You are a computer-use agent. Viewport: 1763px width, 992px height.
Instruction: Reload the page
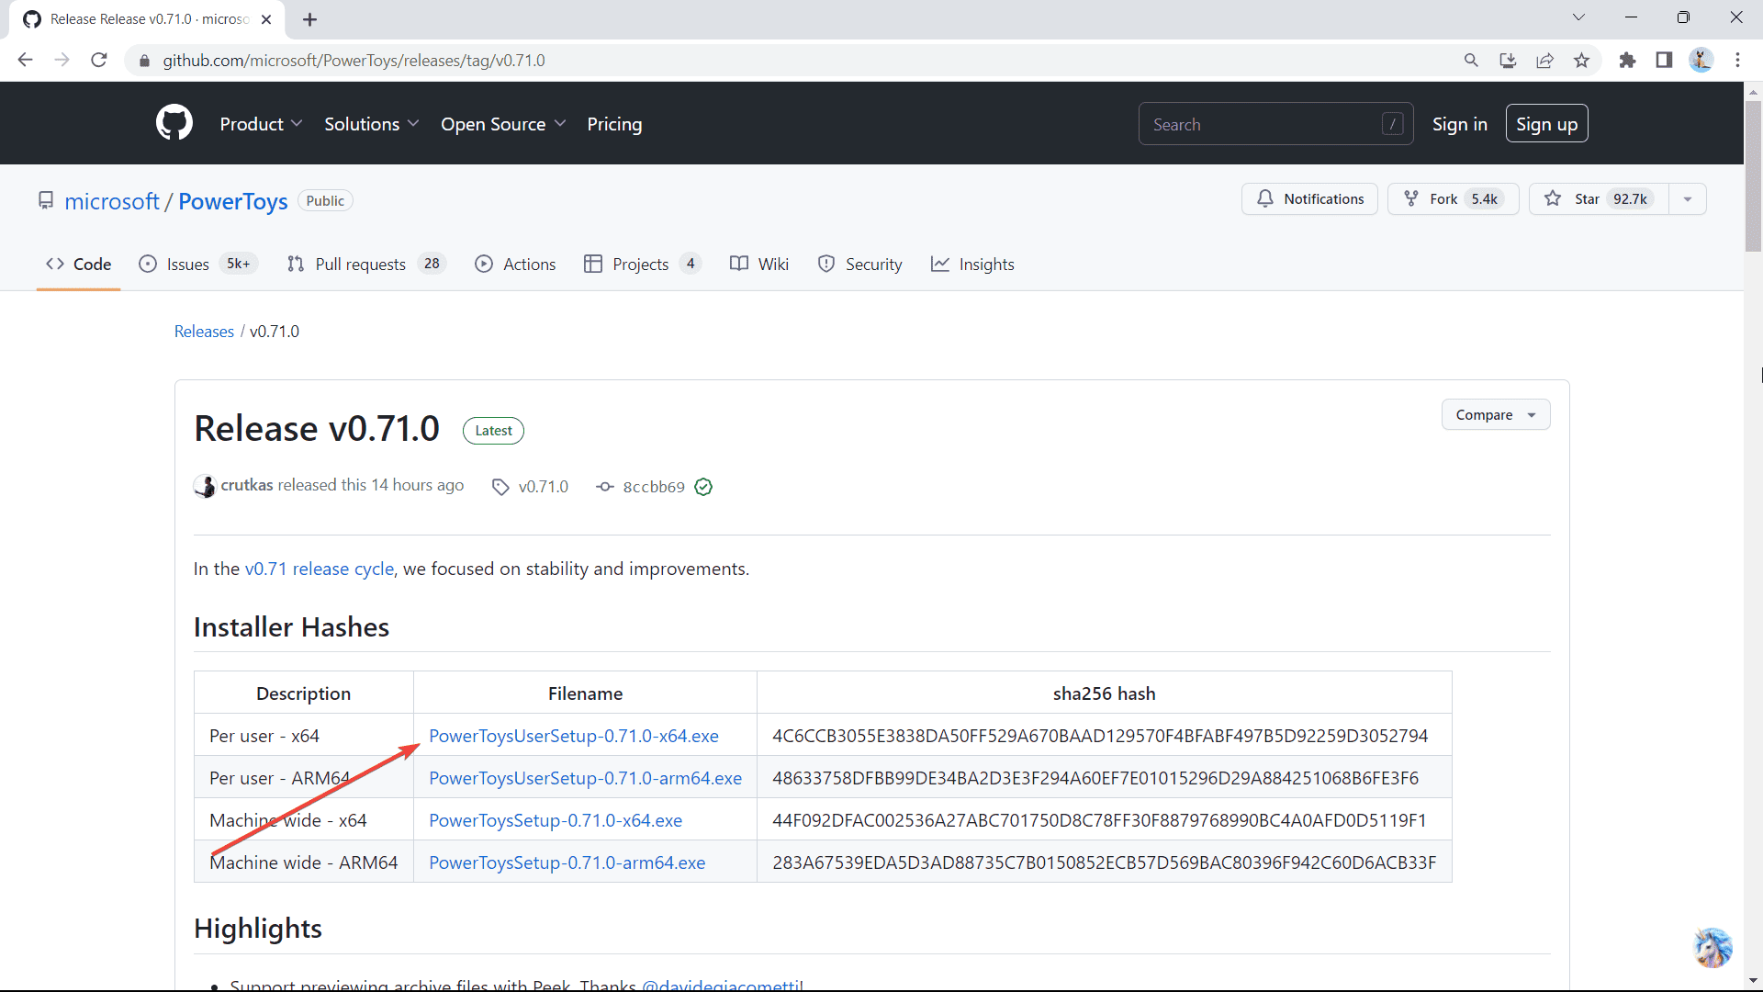(99, 60)
